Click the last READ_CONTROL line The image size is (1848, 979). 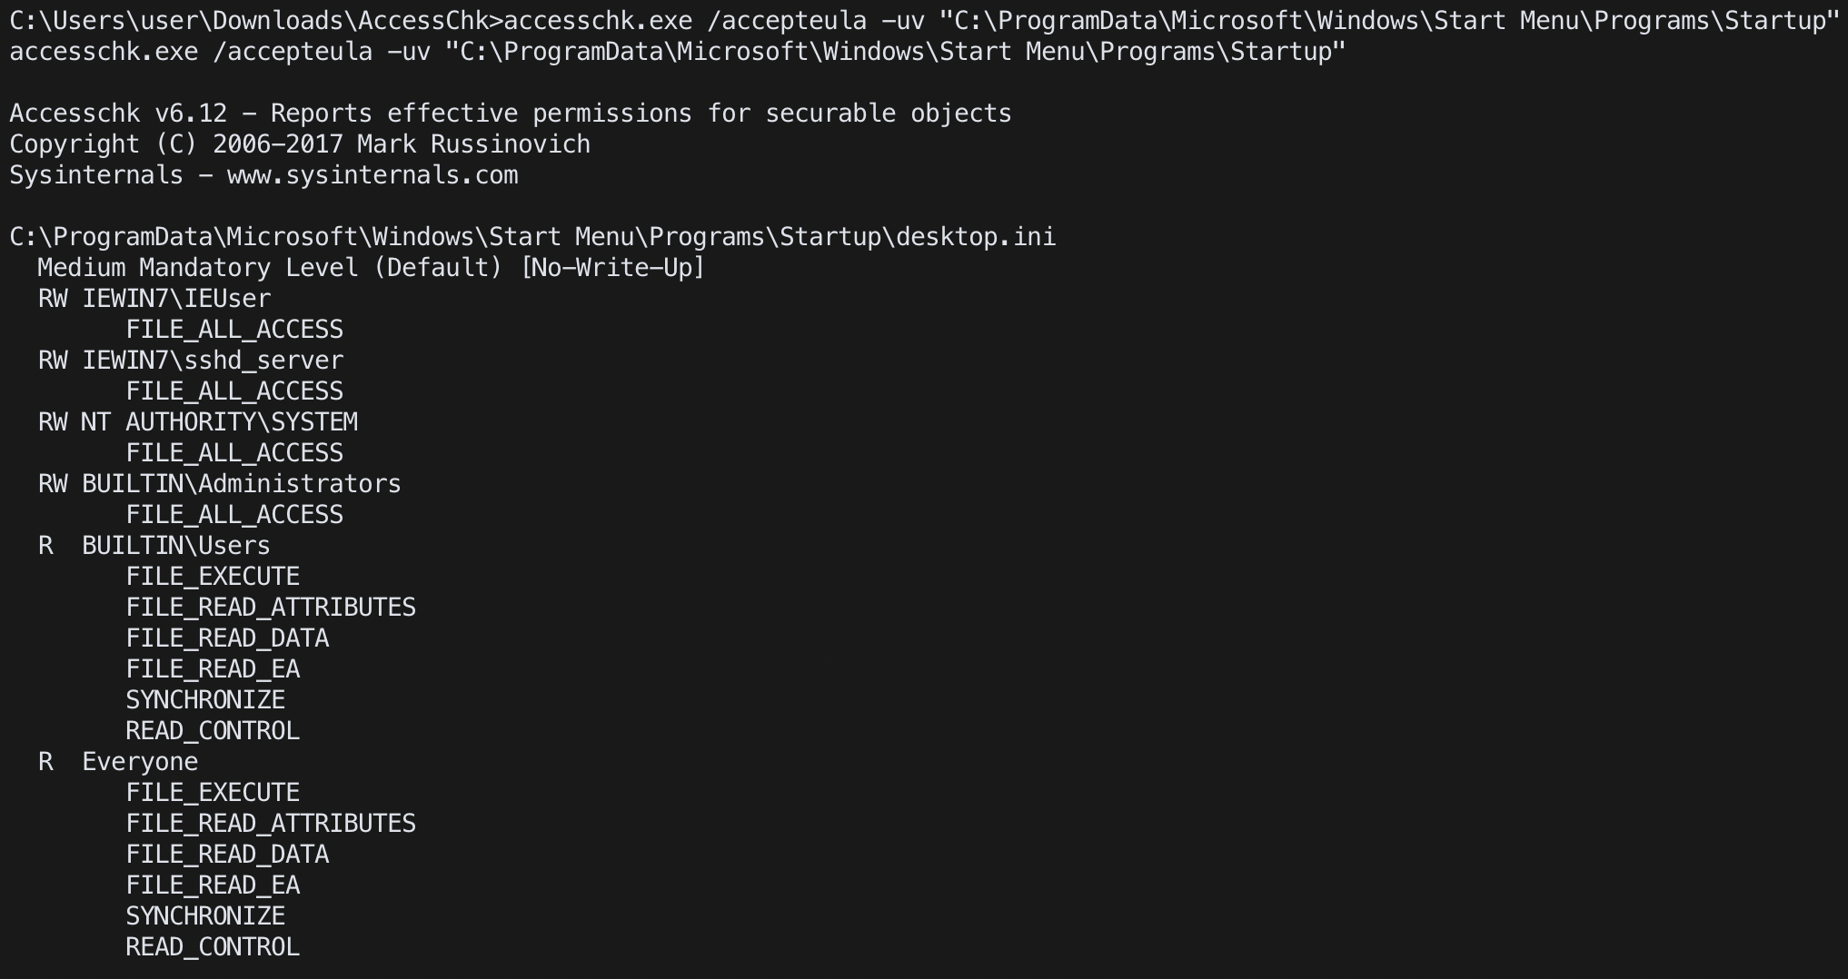(x=213, y=947)
